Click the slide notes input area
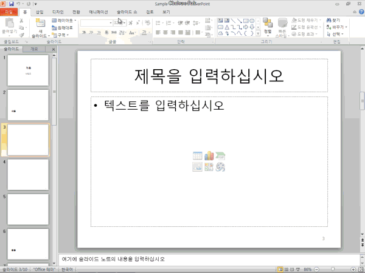This screenshot has height=273, width=365. tap(209, 259)
